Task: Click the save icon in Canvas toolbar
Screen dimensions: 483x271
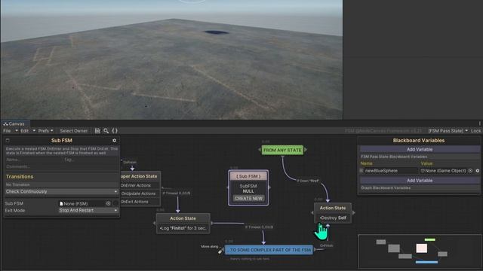Action: point(97,131)
